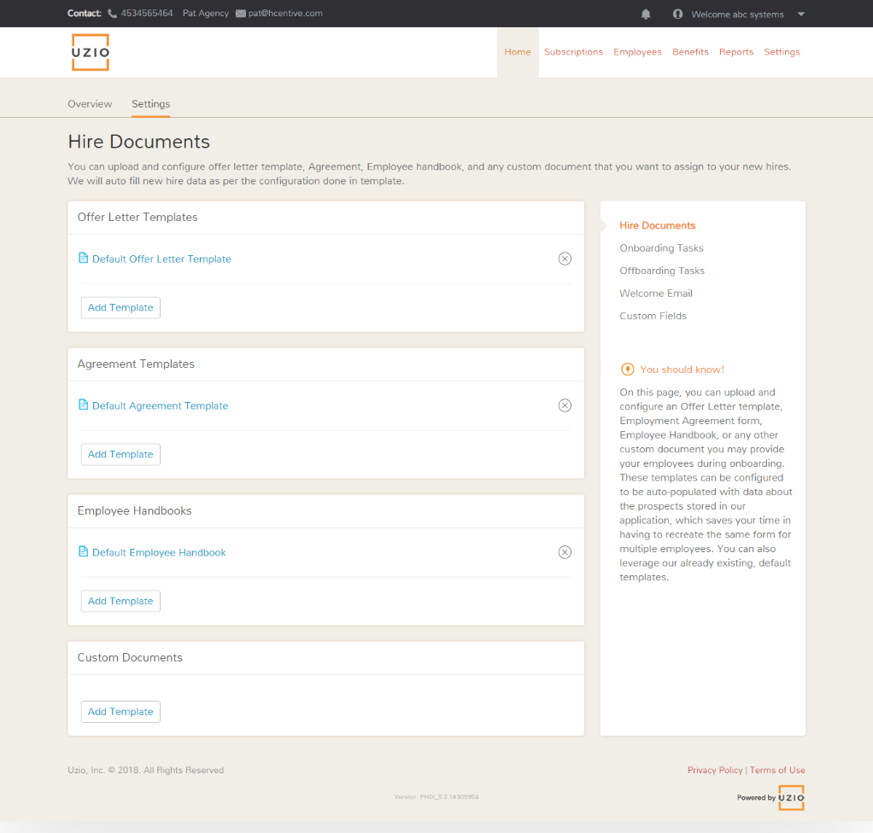Expand the Welcome abc systems dropdown arrow
The height and width of the screenshot is (833, 873).
[x=800, y=15]
